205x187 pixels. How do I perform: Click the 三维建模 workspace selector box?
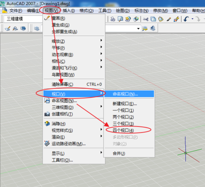23,19
